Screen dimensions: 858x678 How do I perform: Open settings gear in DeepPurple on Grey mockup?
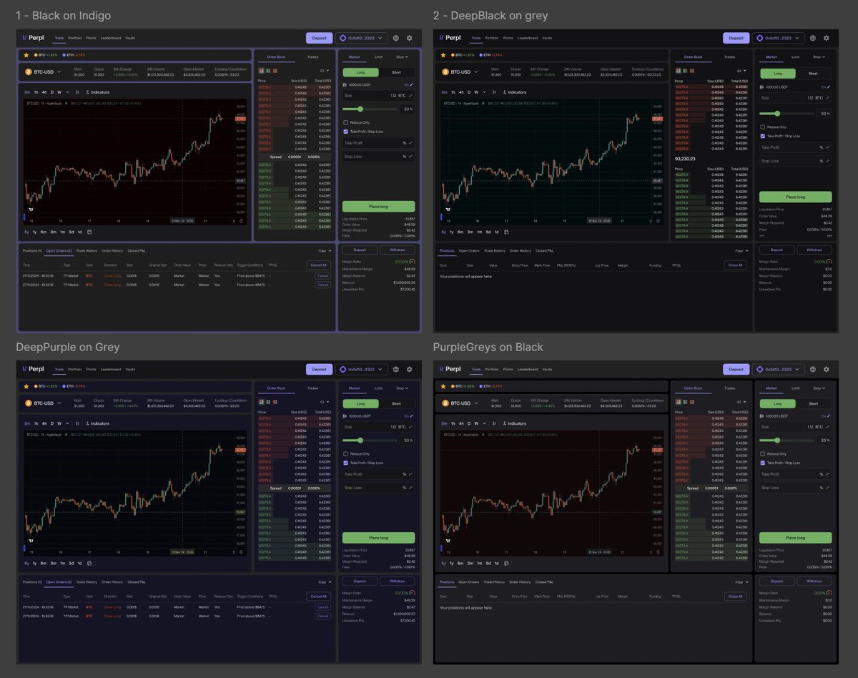click(410, 369)
